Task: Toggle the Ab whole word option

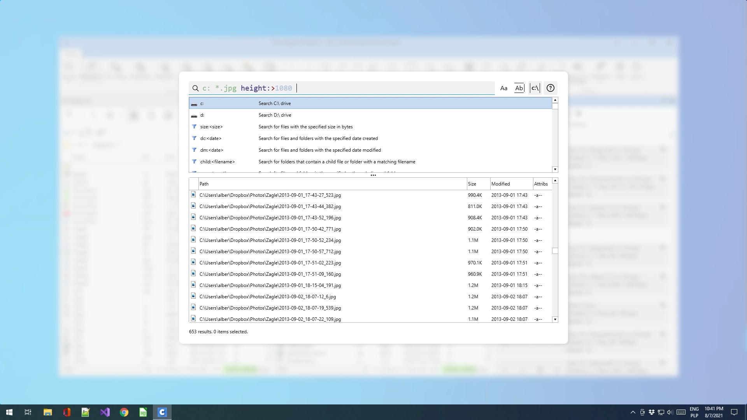Action: click(x=519, y=88)
